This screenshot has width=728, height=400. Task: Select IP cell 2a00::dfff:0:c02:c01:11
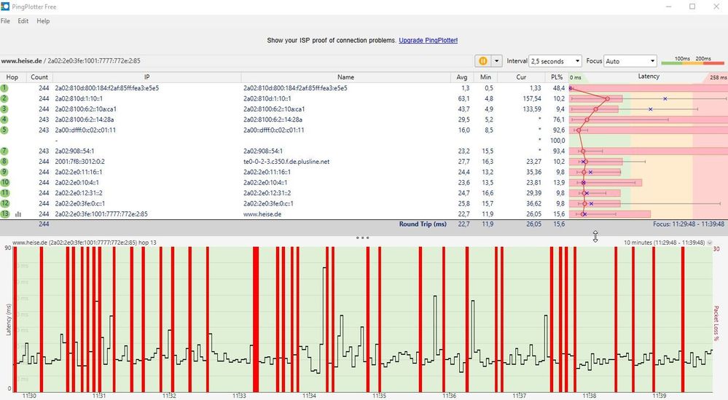[x=85, y=130]
